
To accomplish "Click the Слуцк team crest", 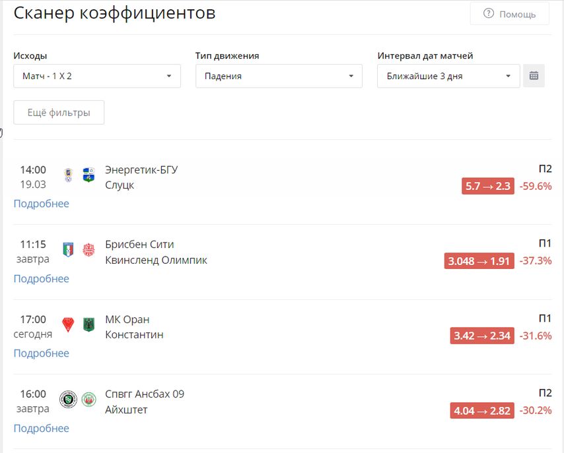I will pos(88,175).
